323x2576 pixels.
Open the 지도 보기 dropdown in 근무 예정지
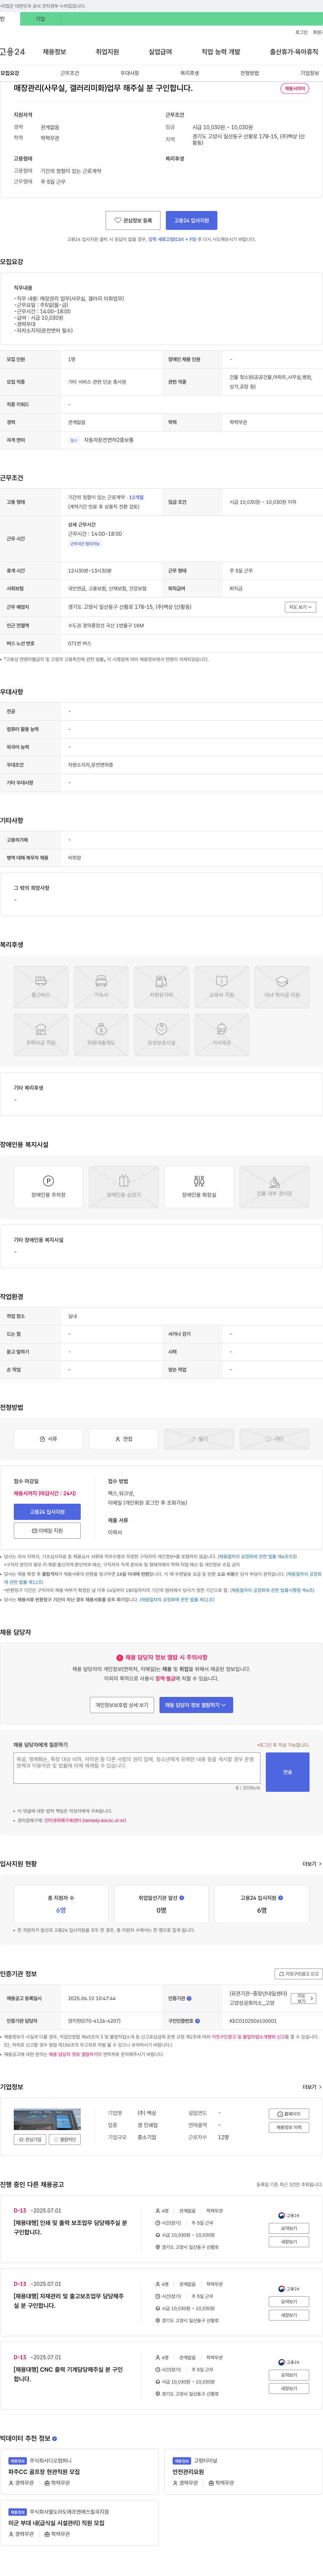[300, 607]
